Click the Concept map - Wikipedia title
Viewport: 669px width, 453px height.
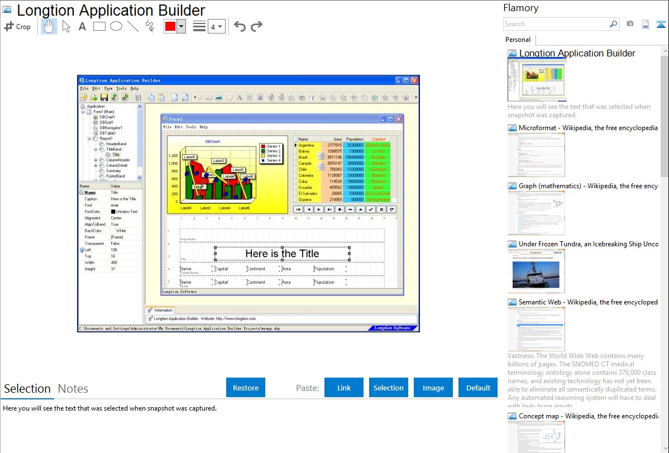tap(589, 416)
